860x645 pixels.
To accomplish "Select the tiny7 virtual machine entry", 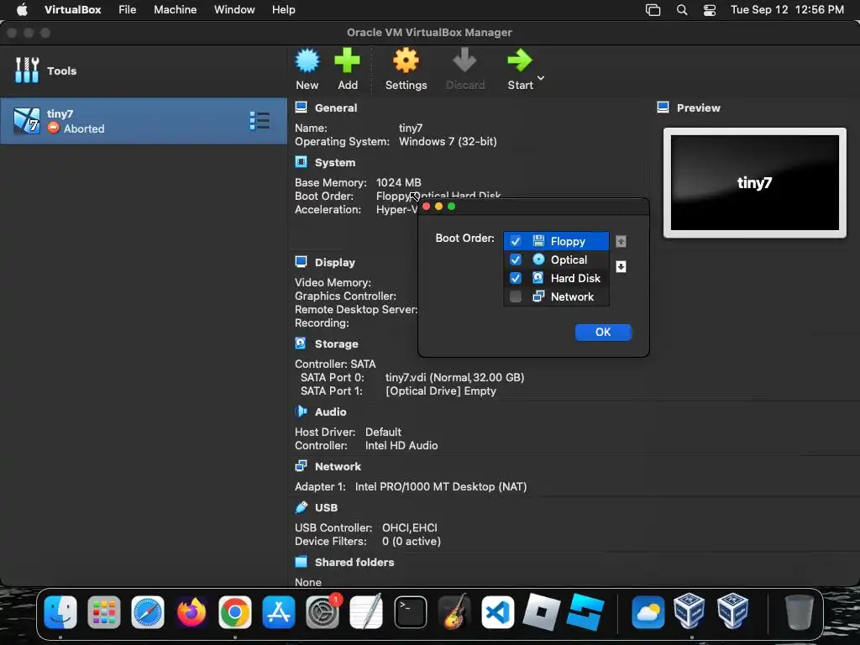I will pyautogui.click(x=143, y=121).
